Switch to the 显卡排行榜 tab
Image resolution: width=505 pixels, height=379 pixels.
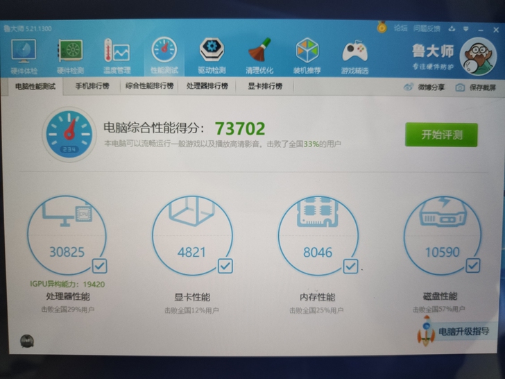(x=265, y=87)
